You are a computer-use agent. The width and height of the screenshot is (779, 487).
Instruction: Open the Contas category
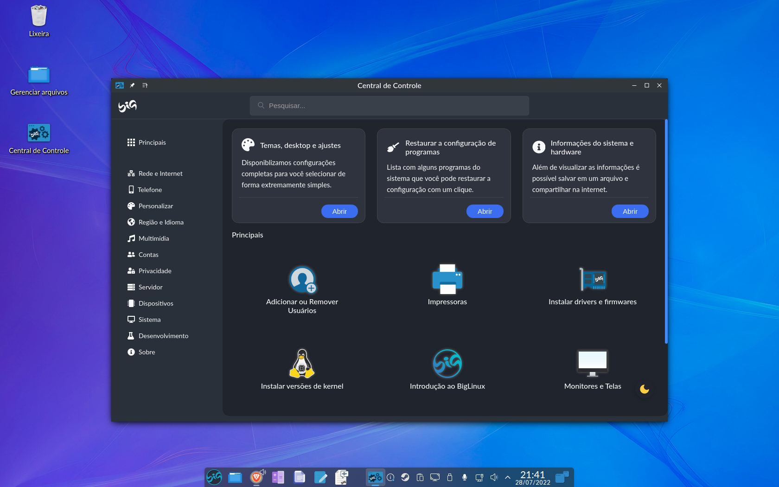click(x=143, y=255)
